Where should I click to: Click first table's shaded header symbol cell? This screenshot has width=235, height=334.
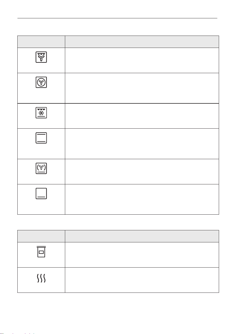pos(41,42)
